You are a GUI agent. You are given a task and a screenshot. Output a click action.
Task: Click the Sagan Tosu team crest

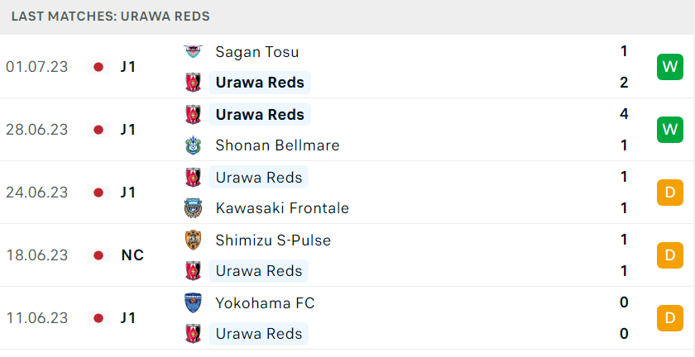(x=194, y=52)
